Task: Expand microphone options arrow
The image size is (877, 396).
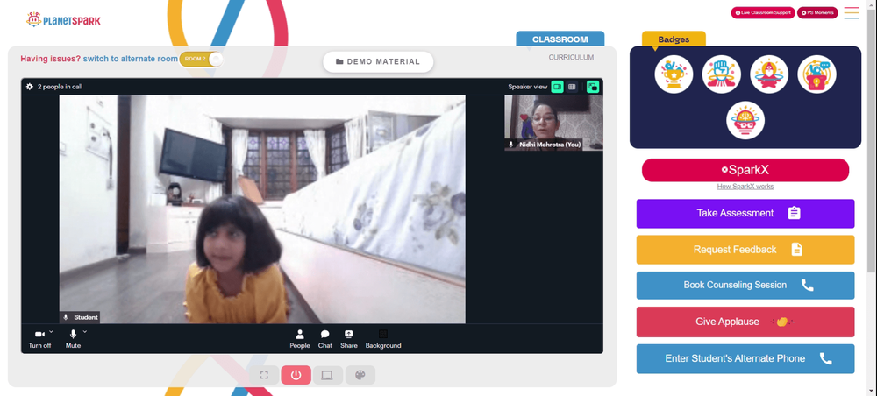Action: pyautogui.click(x=85, y=332)
